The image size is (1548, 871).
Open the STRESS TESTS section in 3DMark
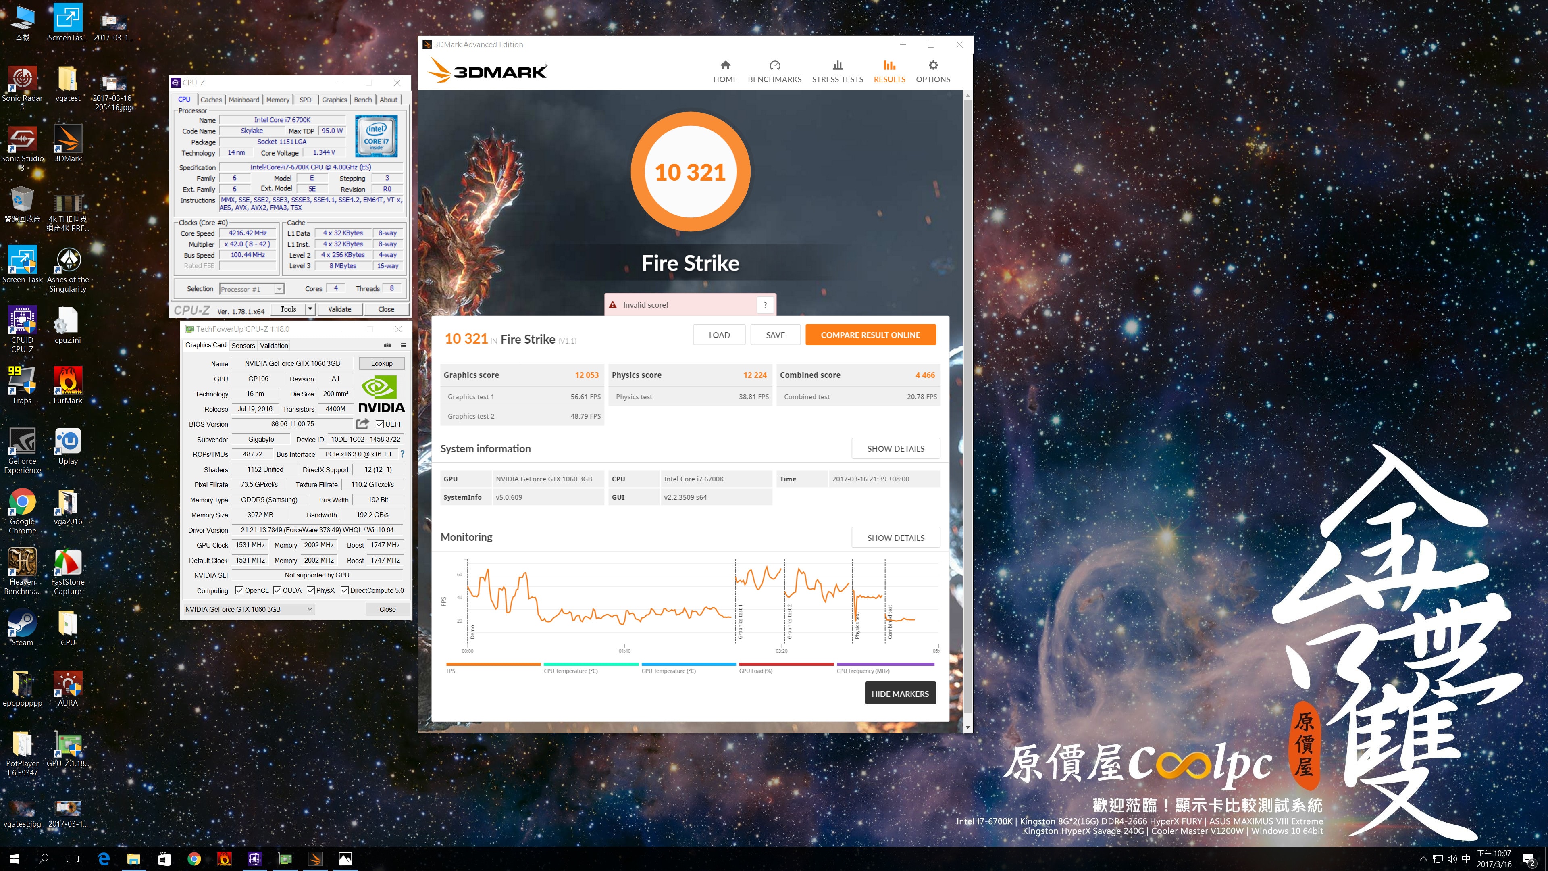click(837, 71)
